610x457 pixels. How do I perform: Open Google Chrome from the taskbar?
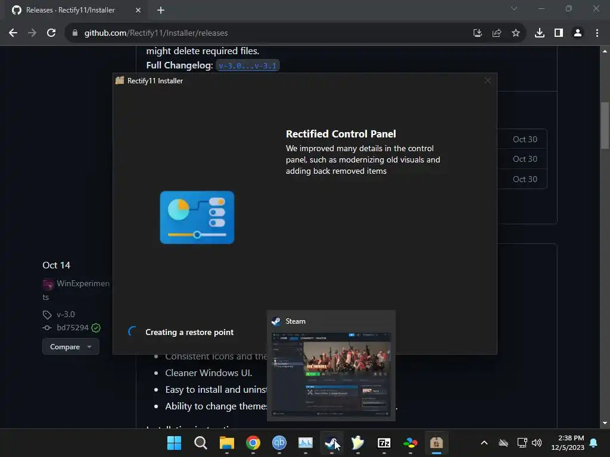tap(253, 443)
